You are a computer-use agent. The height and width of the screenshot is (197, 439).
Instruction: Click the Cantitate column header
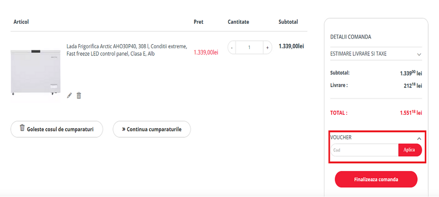click(x=238, y=22)
